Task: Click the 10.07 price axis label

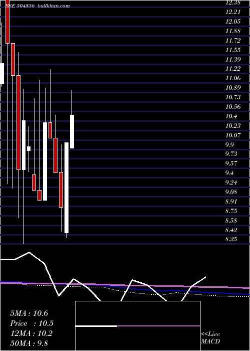Action: click(233, 135)
